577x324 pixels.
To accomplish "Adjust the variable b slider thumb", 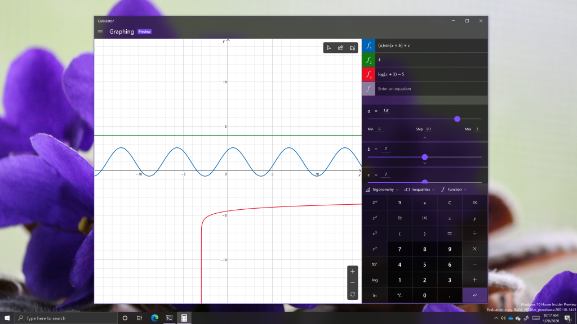I will [425, 157].
